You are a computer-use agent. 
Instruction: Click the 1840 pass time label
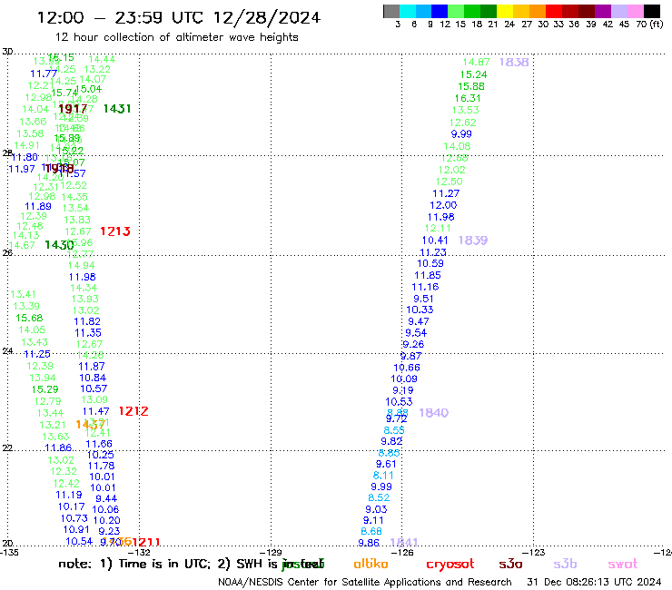434,413
